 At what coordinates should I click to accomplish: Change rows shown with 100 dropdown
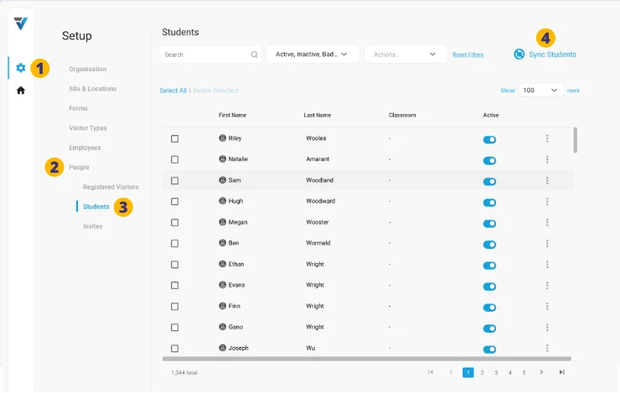pyautogui.click(x=540, y=90)
